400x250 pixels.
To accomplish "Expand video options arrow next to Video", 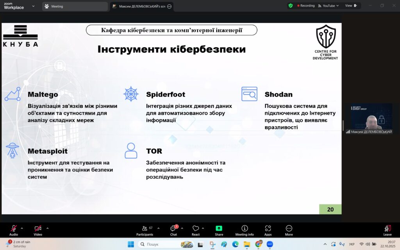I will tap(48, 228).
